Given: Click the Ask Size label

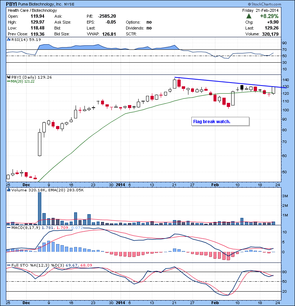Looking at the screenshot, I should pos(63,22).
